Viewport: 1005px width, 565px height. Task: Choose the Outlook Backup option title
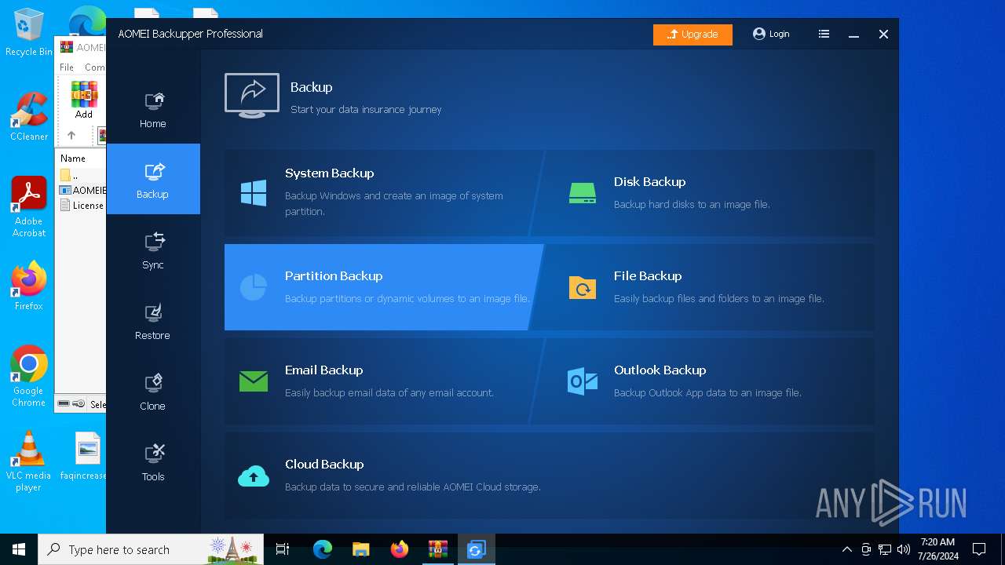click(x=660, y=370)
